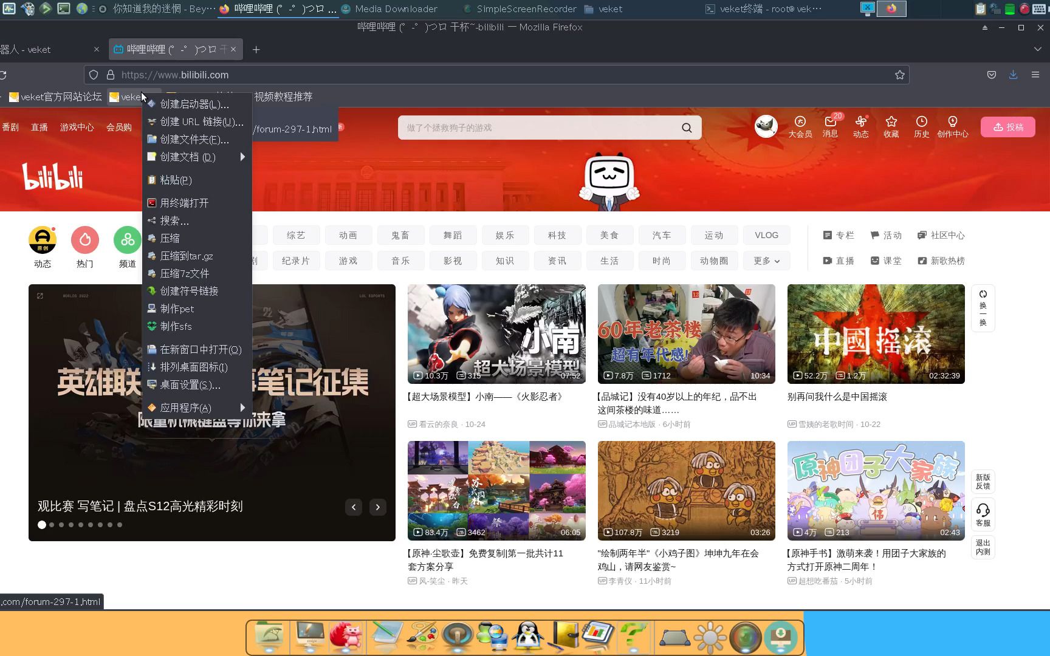The image size is (1050, 656).
Task: Click 客服 headset support icon
Action: (x=983, y=514)
